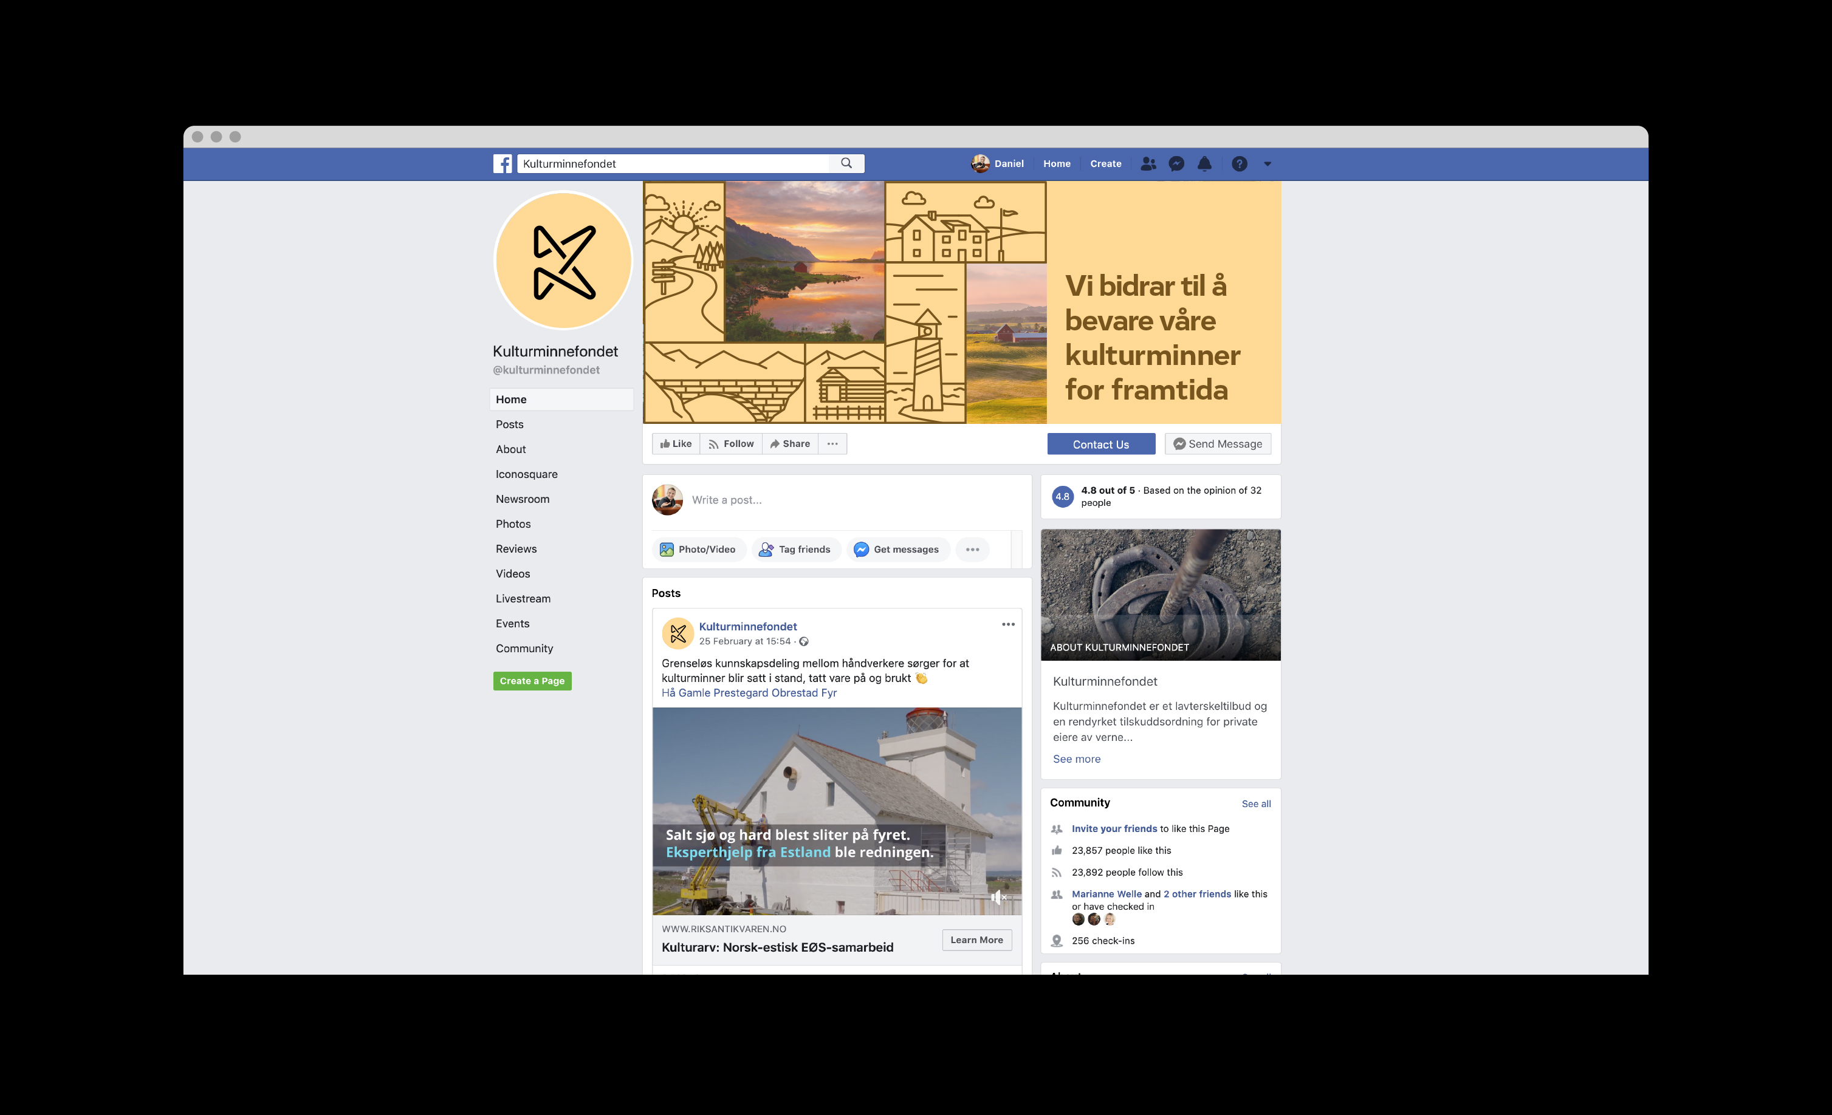Open the Community sidebar tab

coord(524,648)
